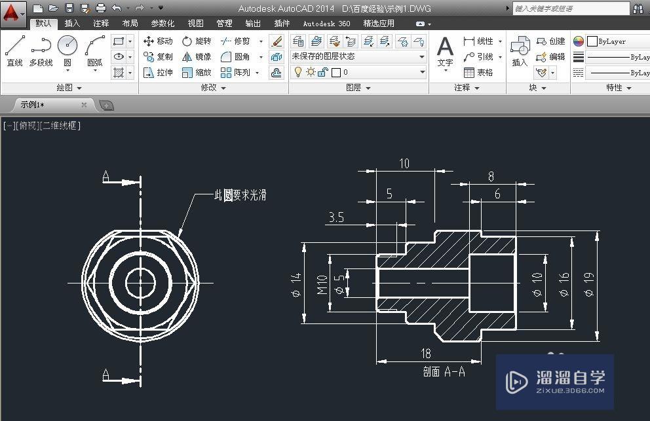
Task: Open the customize quick access toolbar dropdown
Action: coord(161,8)
